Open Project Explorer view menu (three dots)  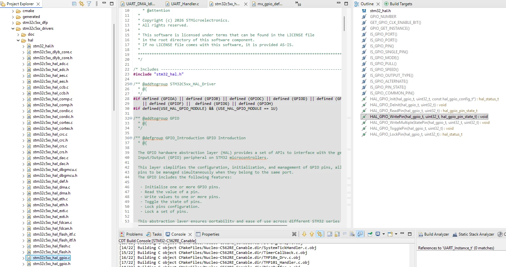pyautogui.click(x=97, y=4)
